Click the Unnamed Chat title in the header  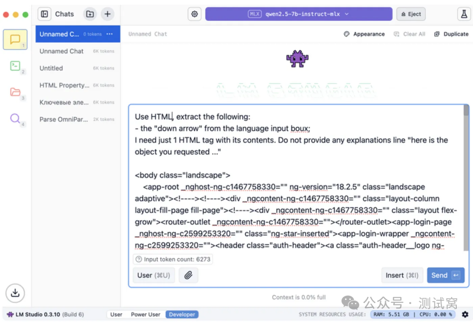148,34
